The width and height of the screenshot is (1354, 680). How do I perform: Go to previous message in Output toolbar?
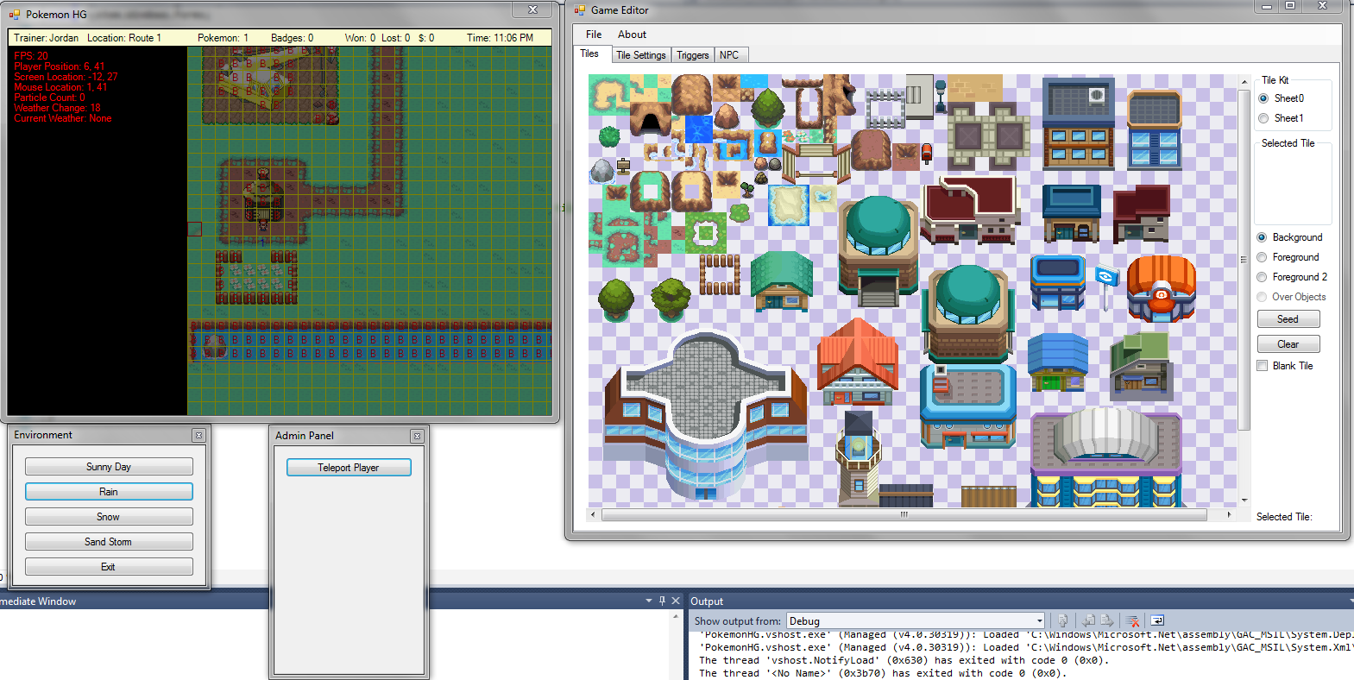click(x=1089, y=620)
